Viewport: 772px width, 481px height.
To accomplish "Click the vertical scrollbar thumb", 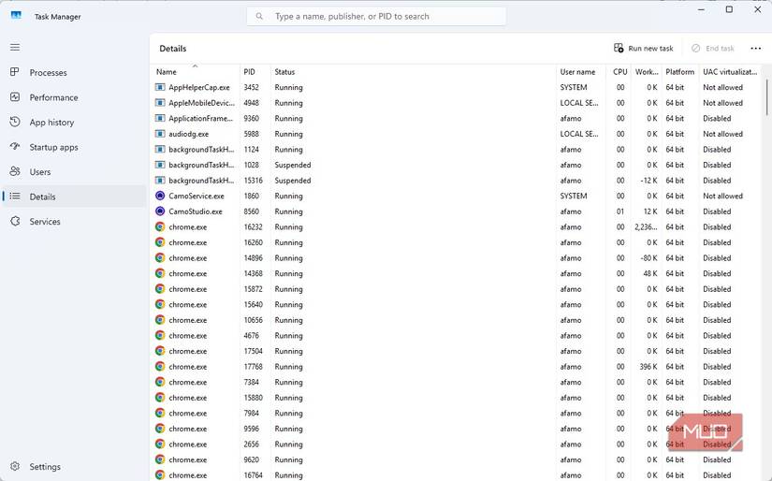I will pyautogui.click(x=767, y=97).
